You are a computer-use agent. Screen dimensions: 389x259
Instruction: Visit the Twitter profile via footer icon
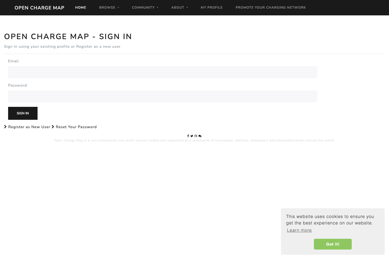[192, 136]
